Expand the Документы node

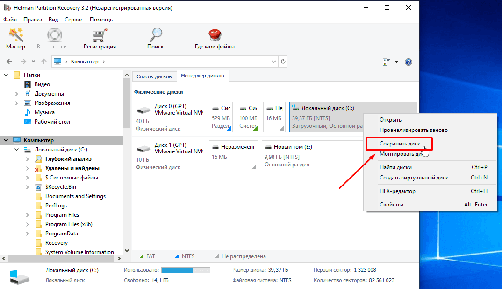17,94
